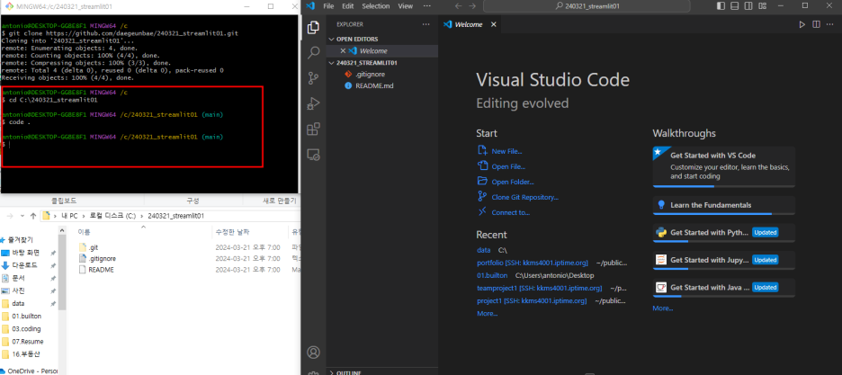Close the Welcome tab
Screen dimensions: 842x375
[494, 24]
